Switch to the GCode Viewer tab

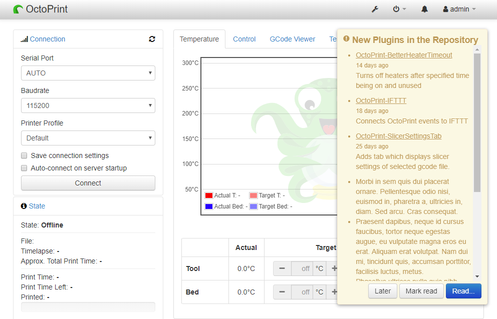point(292,39)
